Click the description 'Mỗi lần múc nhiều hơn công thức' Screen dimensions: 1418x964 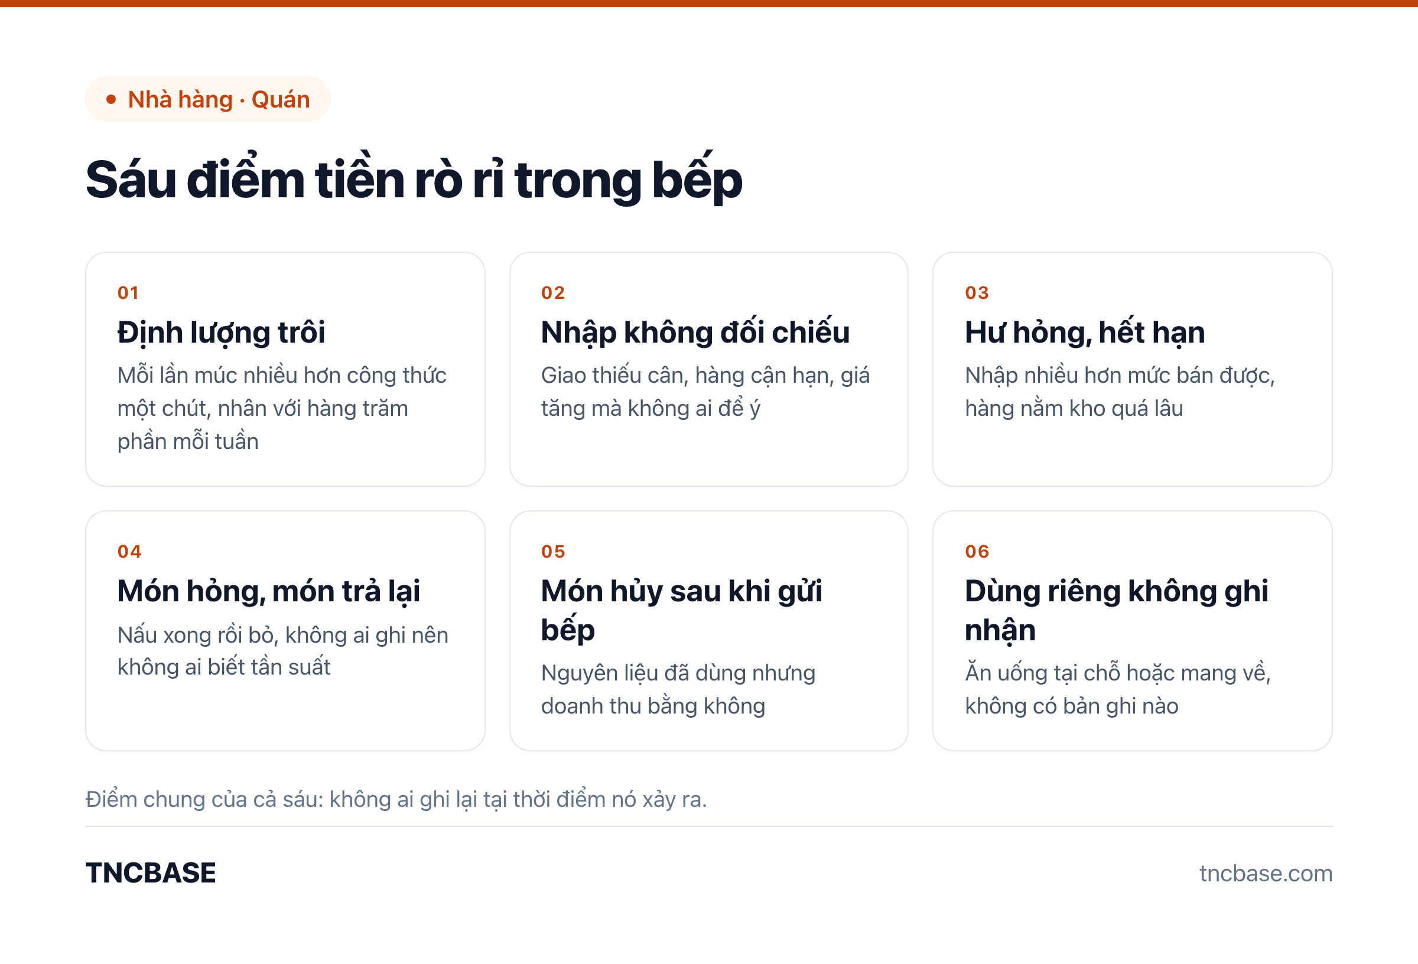pyautogui.click(x=282, y=375)
